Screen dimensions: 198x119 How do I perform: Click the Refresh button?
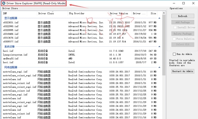(182, 16)
